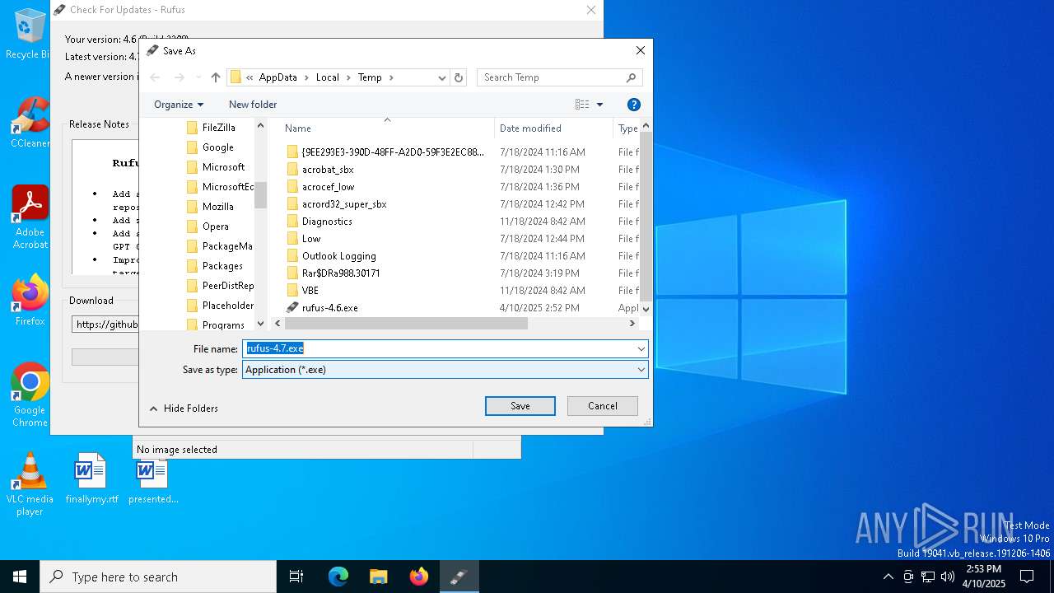Click the New folder button
The width and height of the screenshot is (1054, 593).
(253, 105)
